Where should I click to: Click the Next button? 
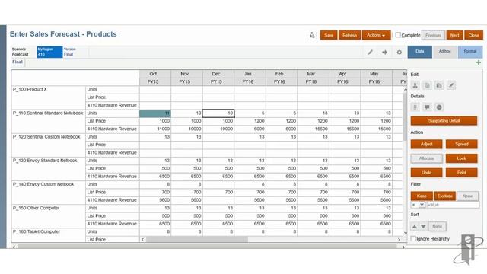455,35
